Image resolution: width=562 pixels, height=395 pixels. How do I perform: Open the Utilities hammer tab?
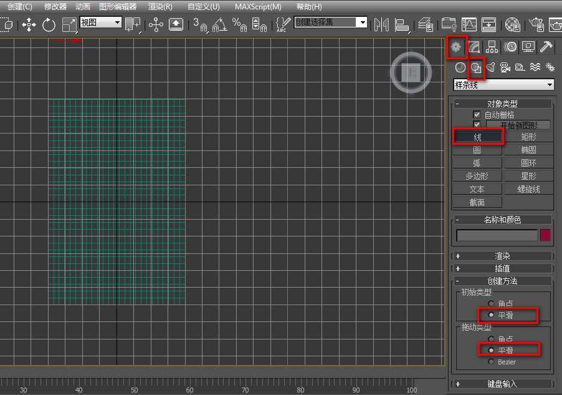[x=546, y=47]
